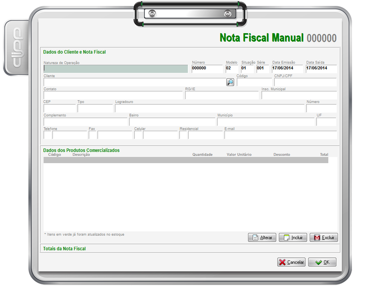Cancel the form with Cancelar
368x290 pixels.
click(291, 262)
